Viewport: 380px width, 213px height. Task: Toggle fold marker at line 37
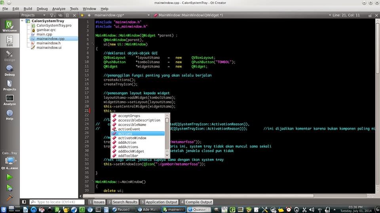coord(93,181)
